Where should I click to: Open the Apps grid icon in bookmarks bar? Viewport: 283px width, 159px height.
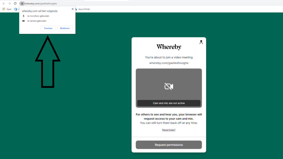pyautogui.click(x=4, y=9)
